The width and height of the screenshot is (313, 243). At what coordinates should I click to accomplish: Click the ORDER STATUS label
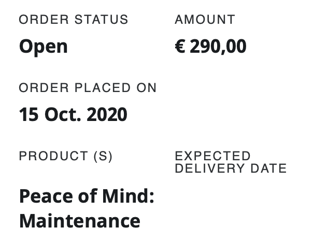74,20
